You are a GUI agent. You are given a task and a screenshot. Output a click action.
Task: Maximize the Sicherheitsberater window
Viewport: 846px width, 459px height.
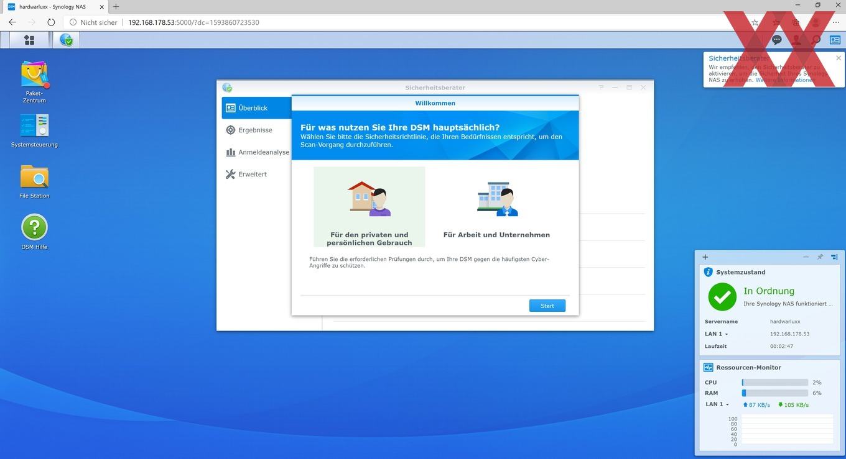pyautogui.click(x=630, y=88)
